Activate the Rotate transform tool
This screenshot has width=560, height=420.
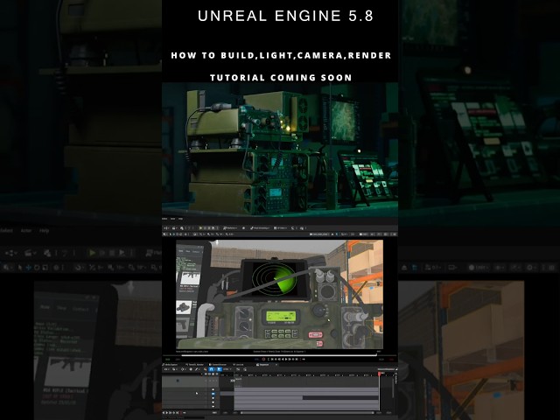click(x=177, y=234)
